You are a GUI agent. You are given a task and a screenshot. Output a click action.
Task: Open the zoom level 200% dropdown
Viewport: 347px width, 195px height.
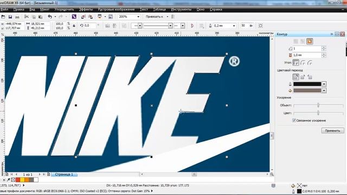pyautogui.click(x=138, y=17)
